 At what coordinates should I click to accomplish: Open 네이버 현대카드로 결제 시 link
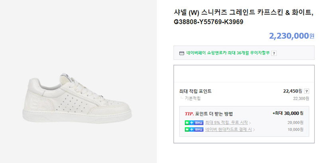click(x=228, y=129)
